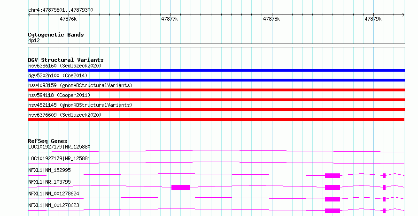Click the 4p12 band label
Image resolution: width=418 pixels, height=216 pixels.
[34, 41]
